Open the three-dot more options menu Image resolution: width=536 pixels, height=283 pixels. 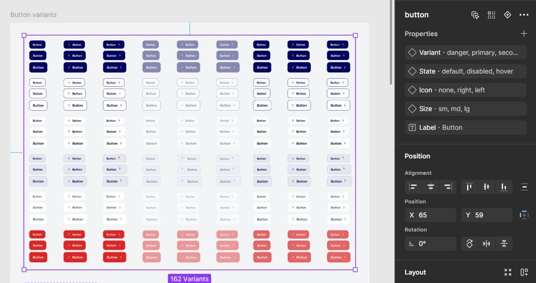pos(524,15)
